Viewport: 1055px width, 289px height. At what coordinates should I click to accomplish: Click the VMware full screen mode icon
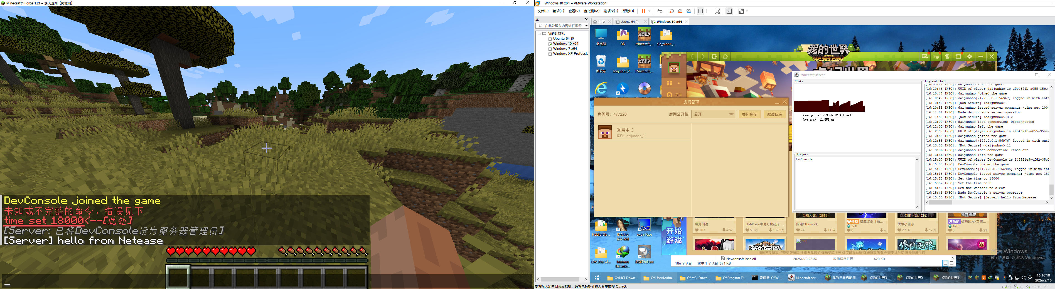point(717,11)
